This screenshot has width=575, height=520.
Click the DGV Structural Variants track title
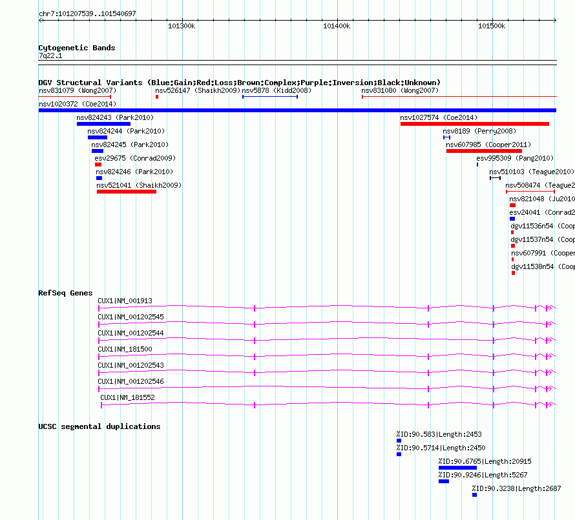click(240, 83)
